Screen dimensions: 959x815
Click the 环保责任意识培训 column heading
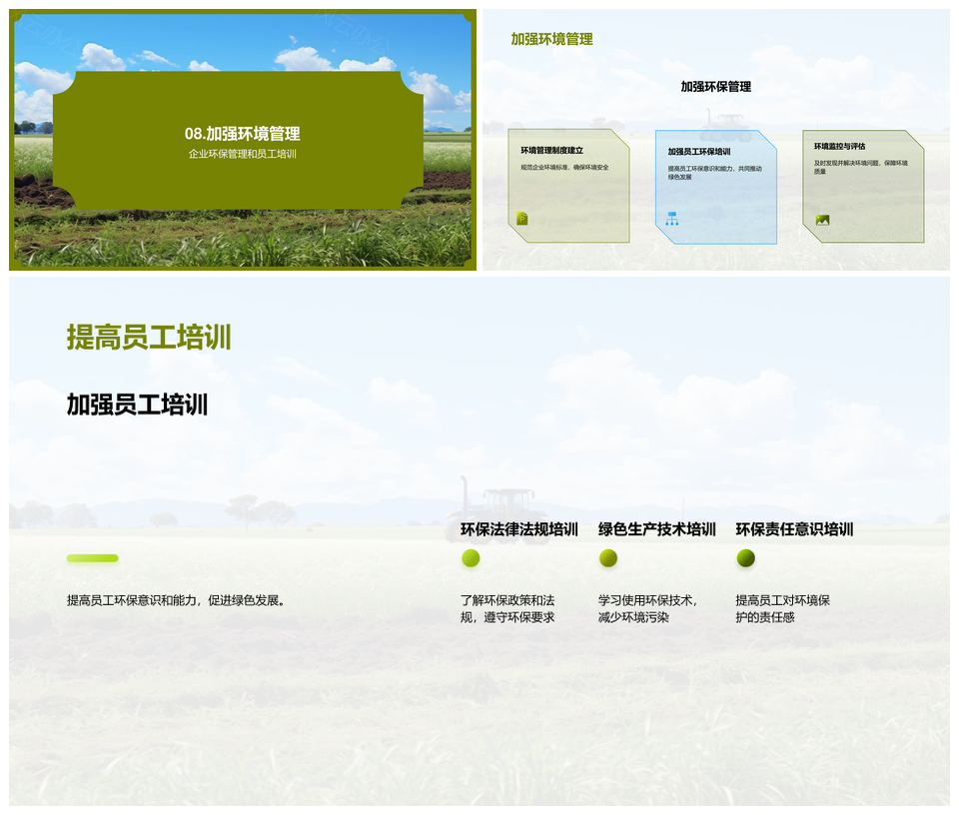[794, 529]
